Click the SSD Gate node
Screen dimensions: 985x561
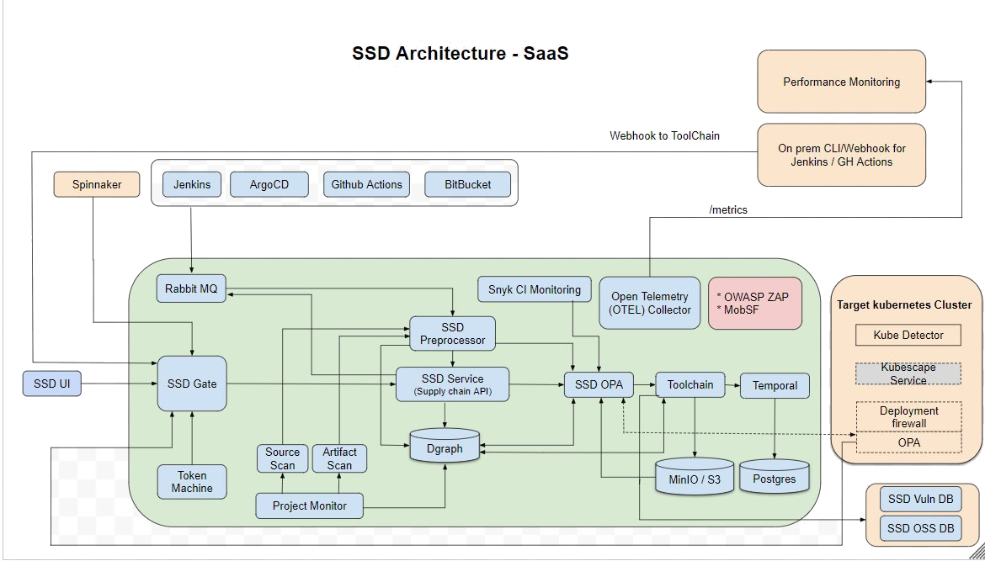pos(192,384)
